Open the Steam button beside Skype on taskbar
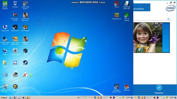Viewport: 177px width, 99px height. point(15,98)
